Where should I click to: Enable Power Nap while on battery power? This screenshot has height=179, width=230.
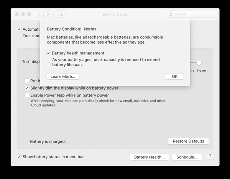[x=27, y=95]
